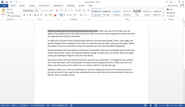Expand the Styles gallery
Viewport: 185px width, 107px height.
164,15
